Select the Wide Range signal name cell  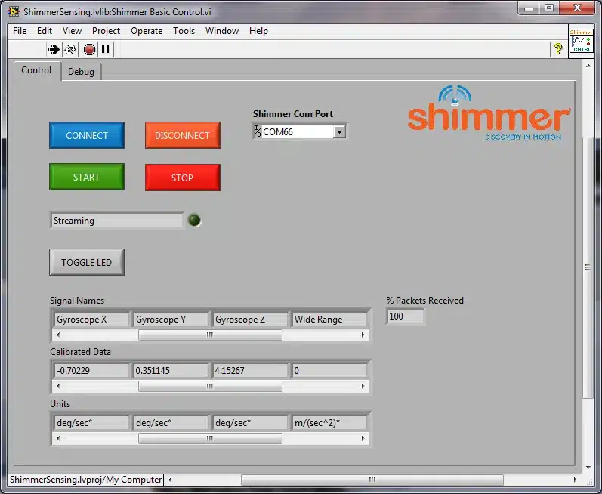point(329,320)
